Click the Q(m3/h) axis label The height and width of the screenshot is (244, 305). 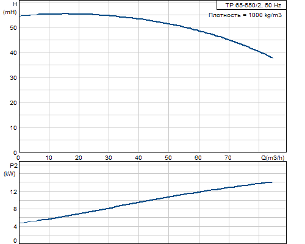pyautogui.click(x=273, y=158)
